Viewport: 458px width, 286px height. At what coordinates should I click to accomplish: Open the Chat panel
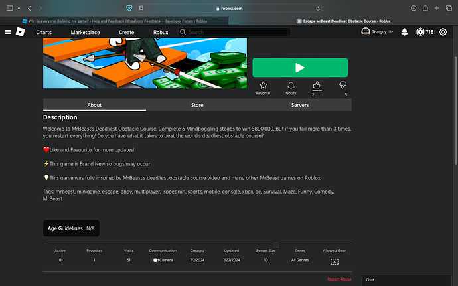point(407,280)
